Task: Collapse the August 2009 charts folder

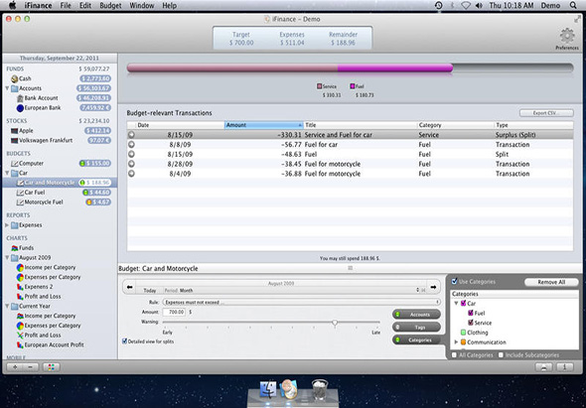Action: (7, 258)
